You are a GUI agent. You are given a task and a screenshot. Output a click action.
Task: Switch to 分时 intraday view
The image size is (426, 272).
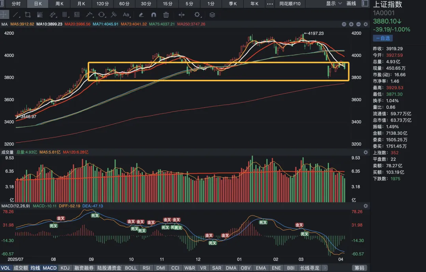tap(16, 4)
